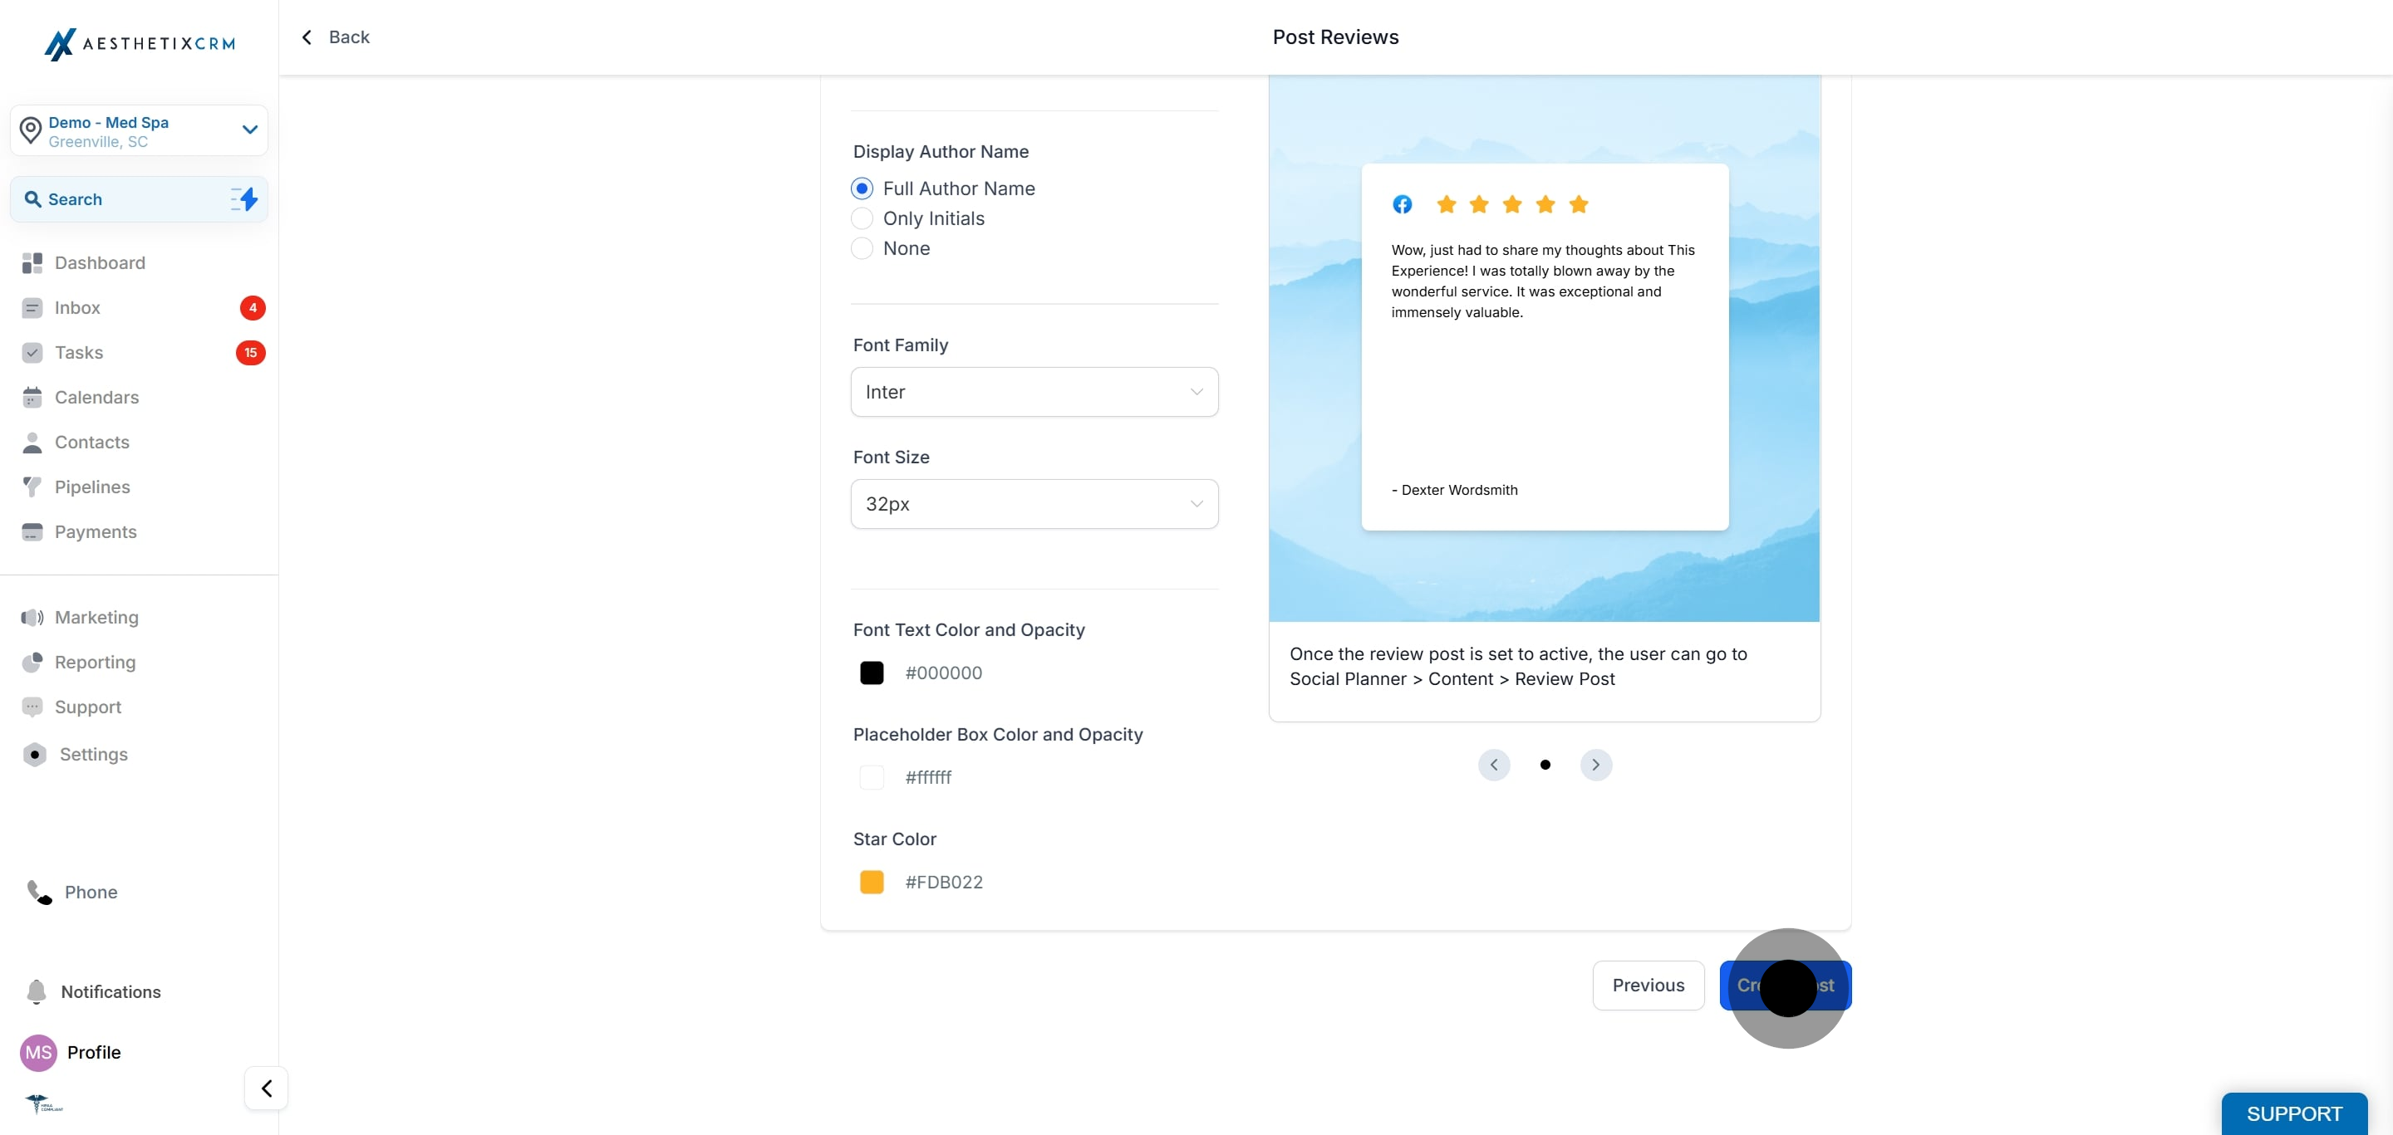Select Full Author Name radio option
Viewport: 2393px width, 1135px height.
(x=862, y=188)
